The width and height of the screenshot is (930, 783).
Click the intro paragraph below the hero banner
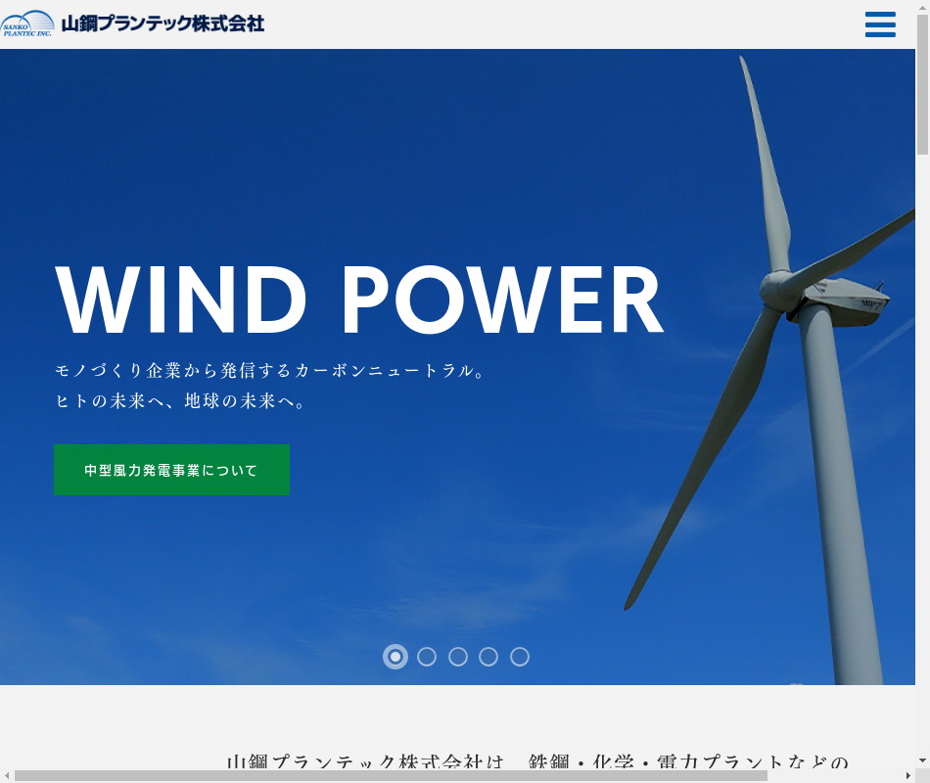tap(538, 762)
